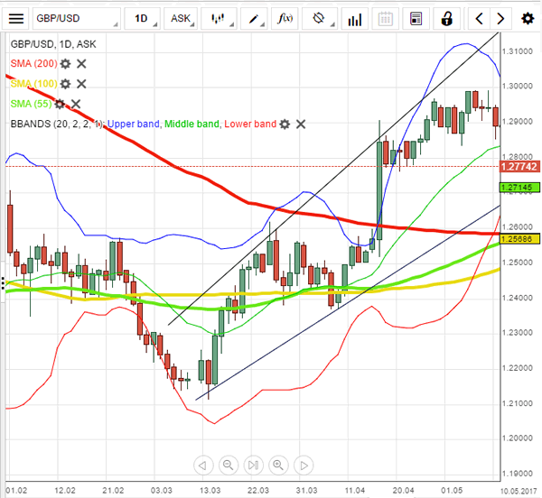Change the 1D timeframe dropdown

142,19
